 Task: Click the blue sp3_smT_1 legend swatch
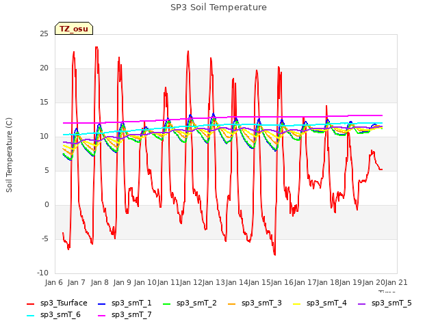tap(102, 303)
